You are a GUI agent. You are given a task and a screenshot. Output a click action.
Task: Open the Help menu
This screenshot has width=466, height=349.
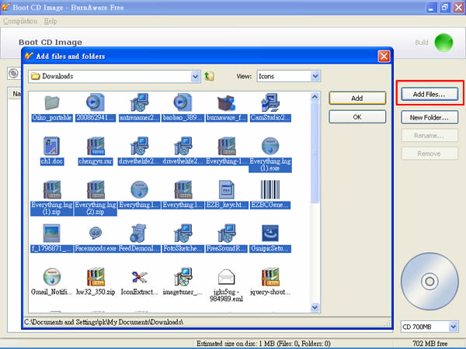coord(50,21)
